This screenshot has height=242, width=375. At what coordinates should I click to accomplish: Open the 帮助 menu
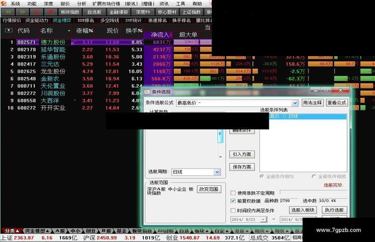(x=197, y=3)
